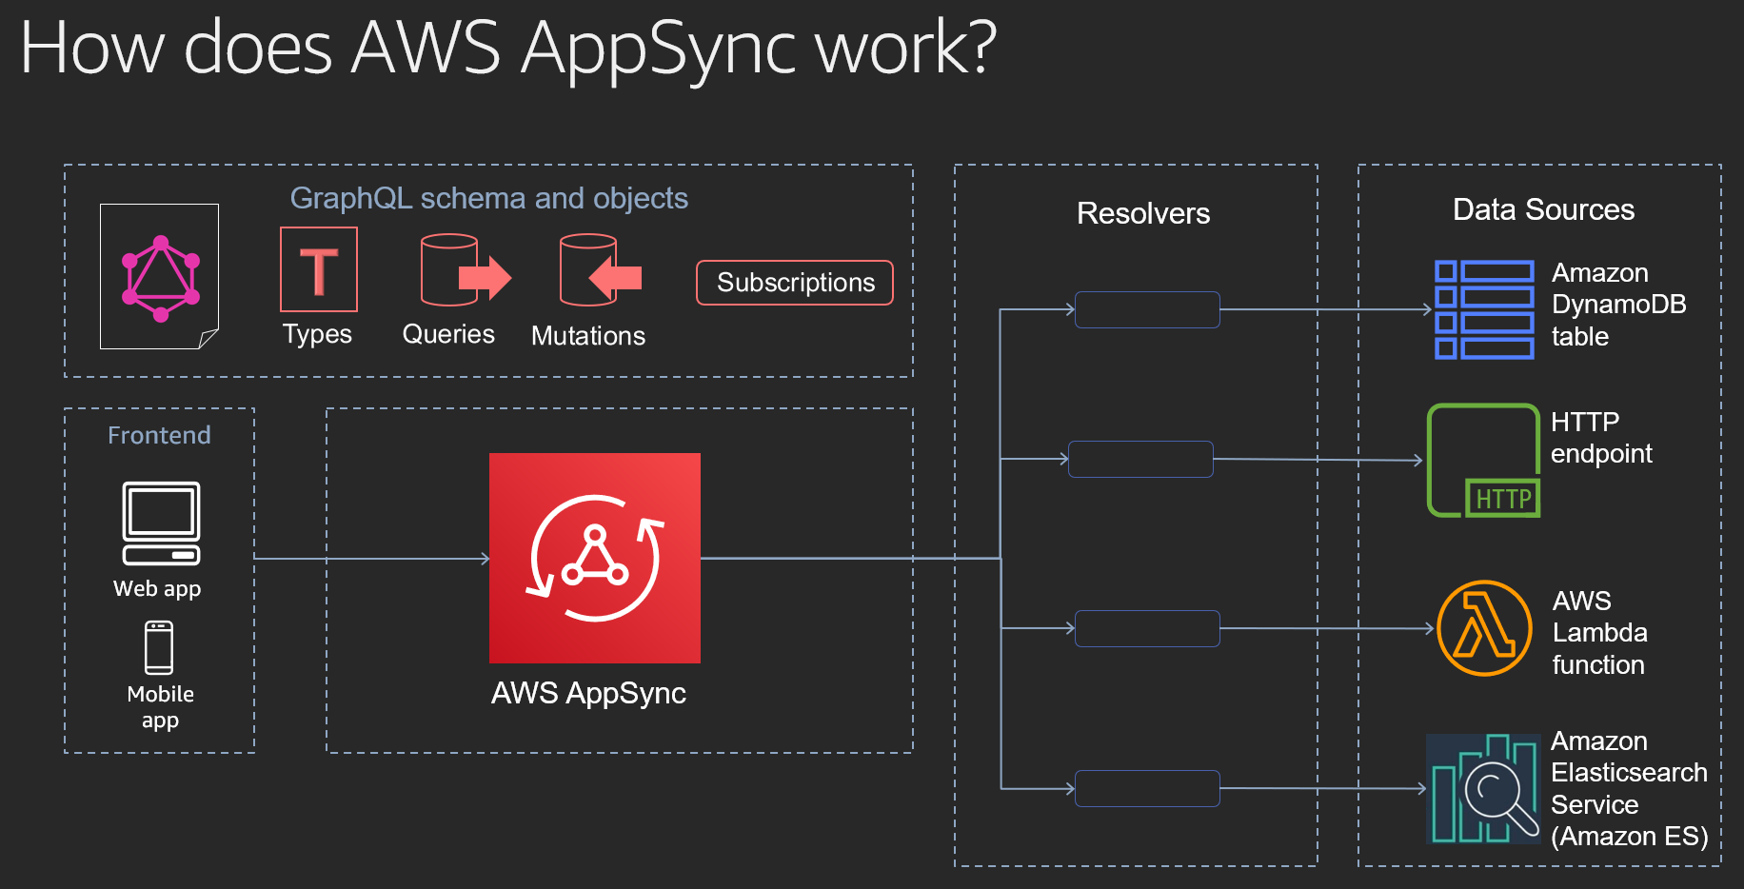Click the resolver box pointing to DynamoDB
Viewport: 1744px width, 889px height.
pos(1147,309)
